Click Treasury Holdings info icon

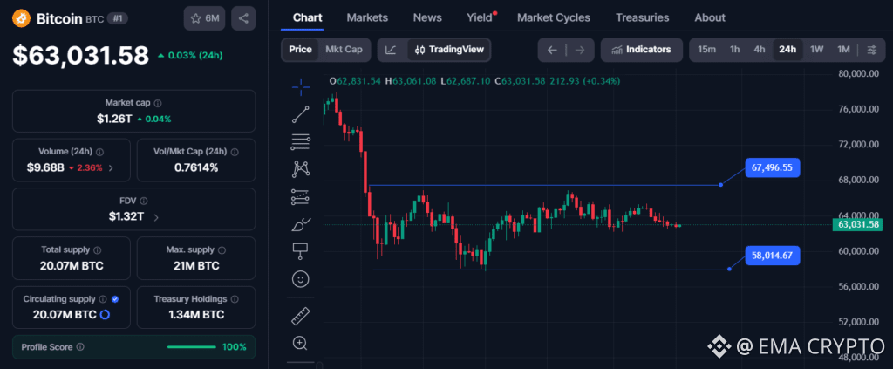click(x=235, y=299)
